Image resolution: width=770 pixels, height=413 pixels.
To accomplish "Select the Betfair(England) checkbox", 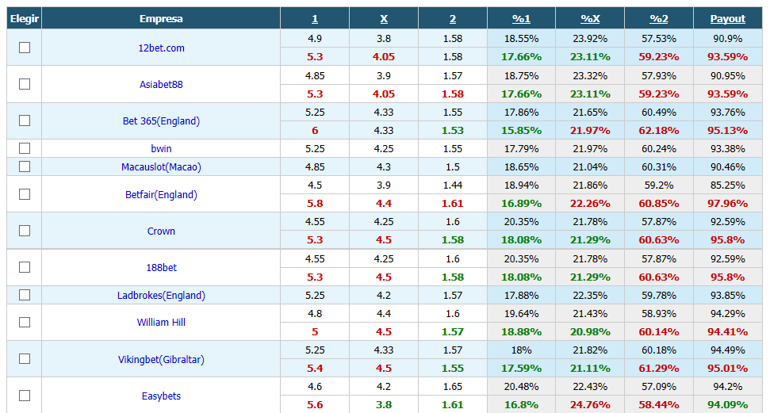I will 25,194.
